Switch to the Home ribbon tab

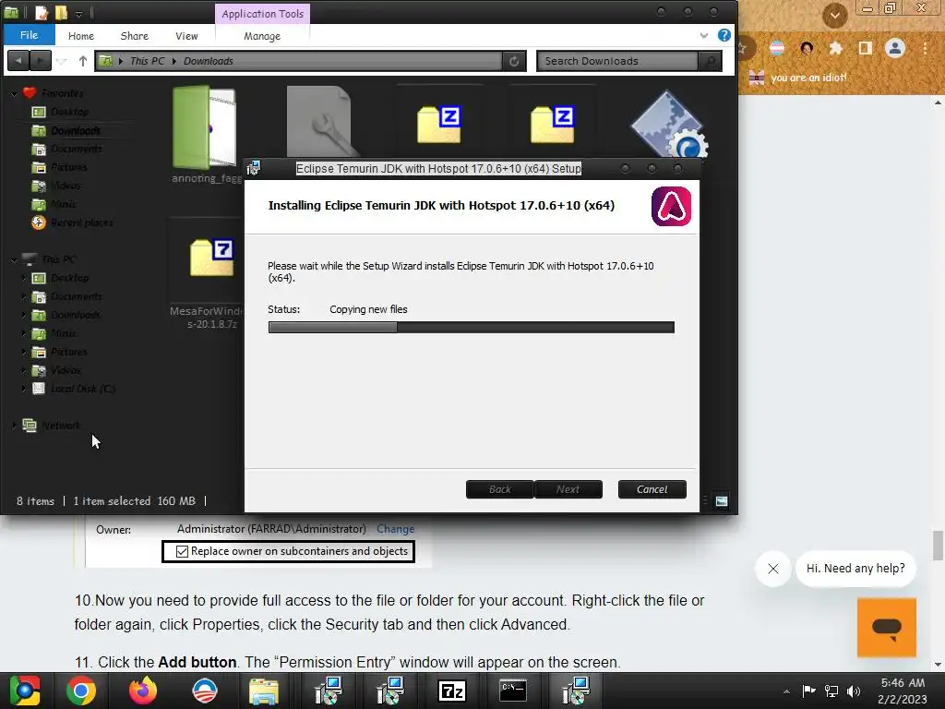(81, 36)
